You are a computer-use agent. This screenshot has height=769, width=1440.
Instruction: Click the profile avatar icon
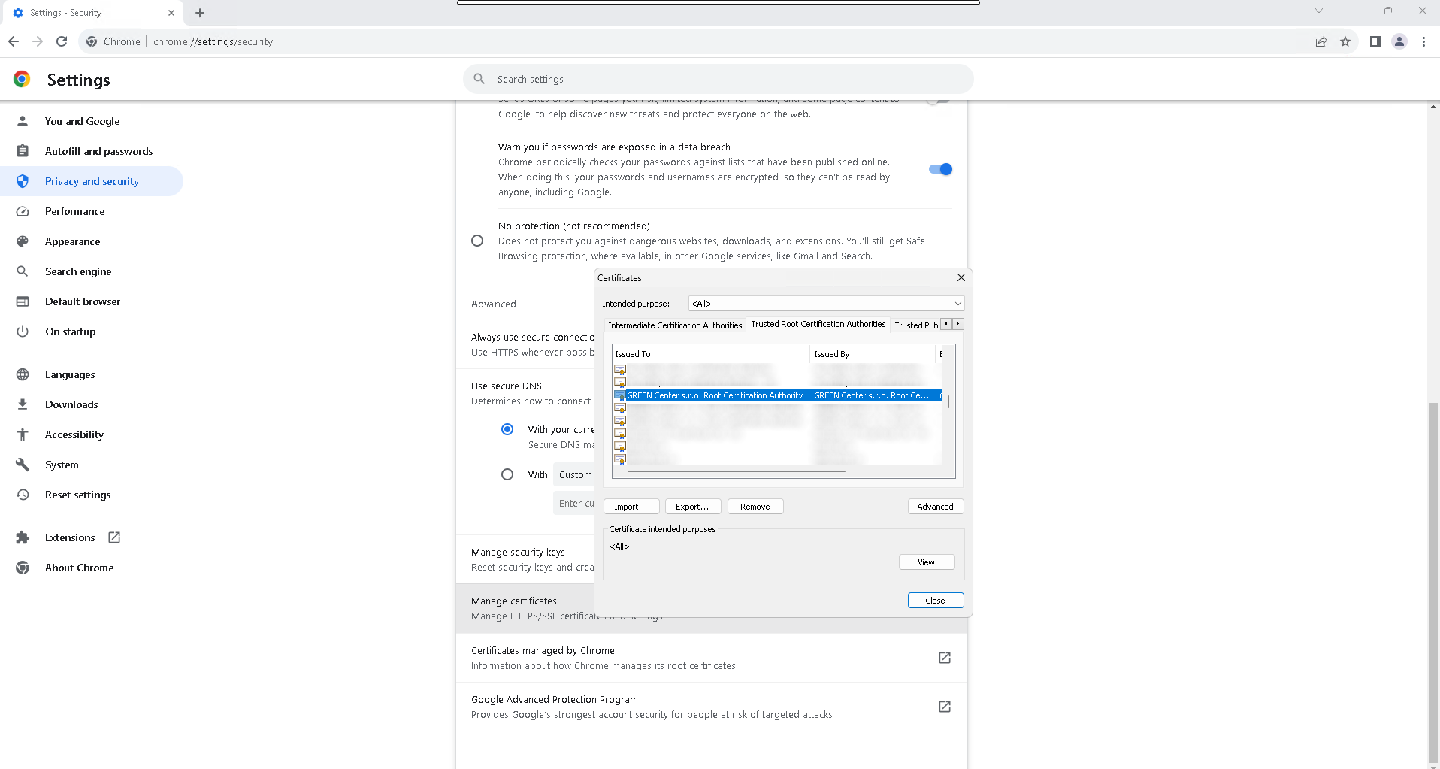tap(1399, 41)
